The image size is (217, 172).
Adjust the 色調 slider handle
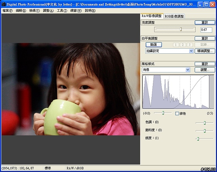(205, 123)
